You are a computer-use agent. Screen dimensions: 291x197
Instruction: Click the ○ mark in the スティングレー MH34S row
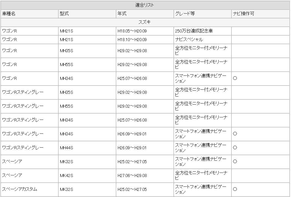pyautogui.click(x=235, y=134)
